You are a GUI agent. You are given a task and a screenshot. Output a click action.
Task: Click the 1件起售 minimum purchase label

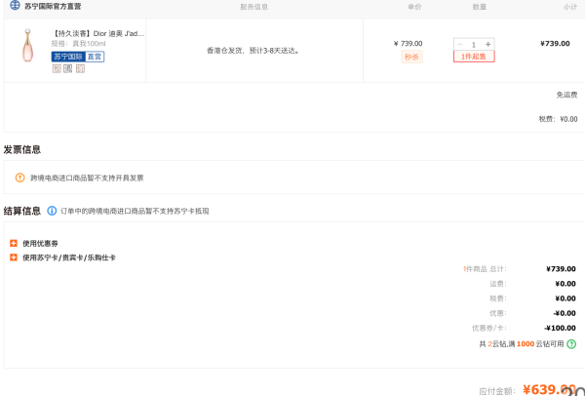click(x=474, y=57)
